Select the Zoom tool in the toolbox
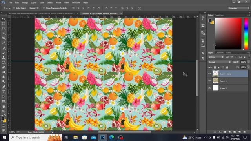 tap(4, 111)
